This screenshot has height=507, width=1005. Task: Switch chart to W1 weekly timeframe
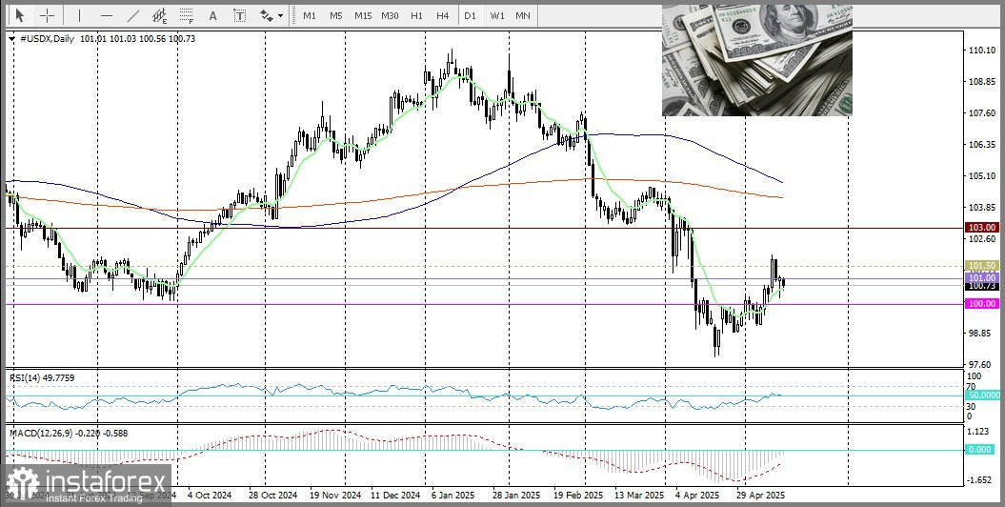point(496,15)
